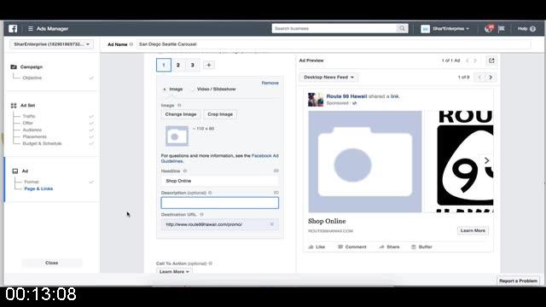Click the Description info icon
546x307 pixels.
pyautogui.click(x=210, y=193)
